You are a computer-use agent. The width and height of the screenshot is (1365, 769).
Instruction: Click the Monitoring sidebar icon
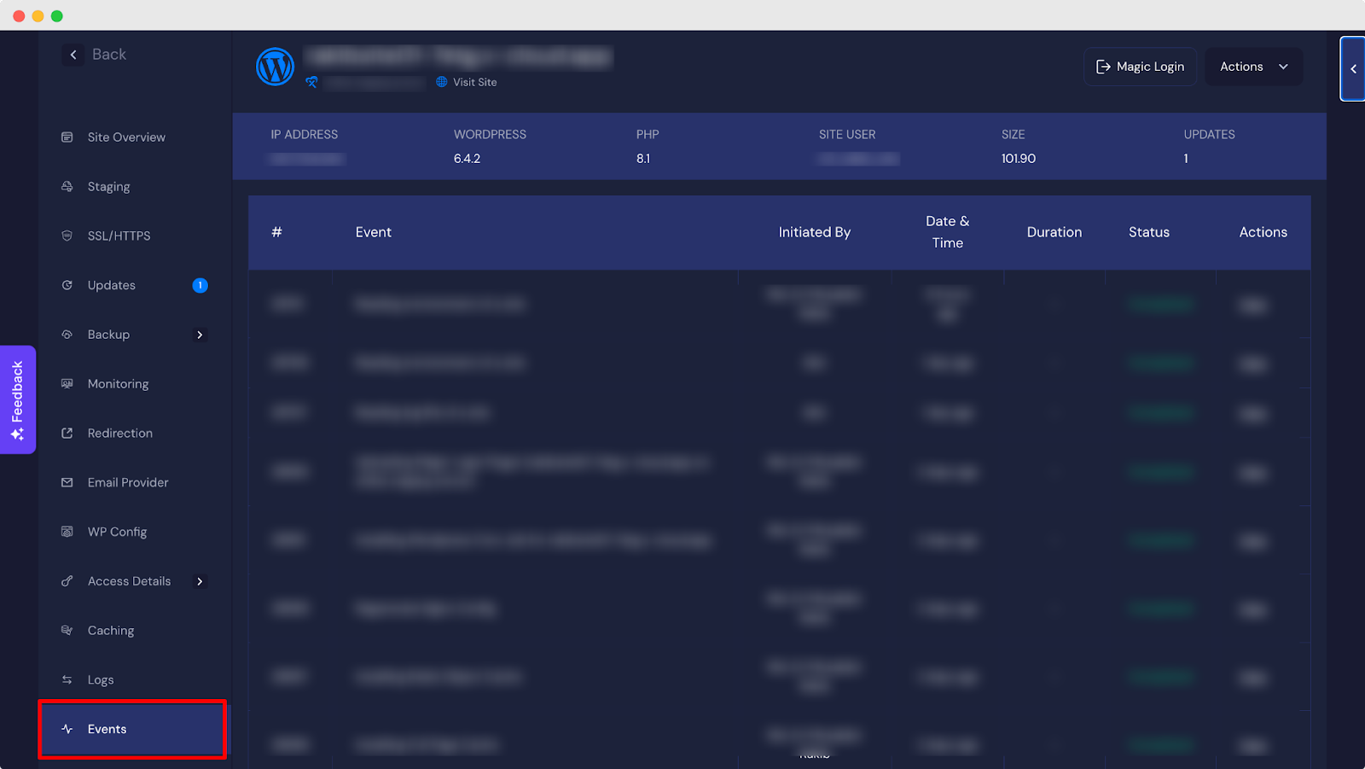tap(67, 384)
